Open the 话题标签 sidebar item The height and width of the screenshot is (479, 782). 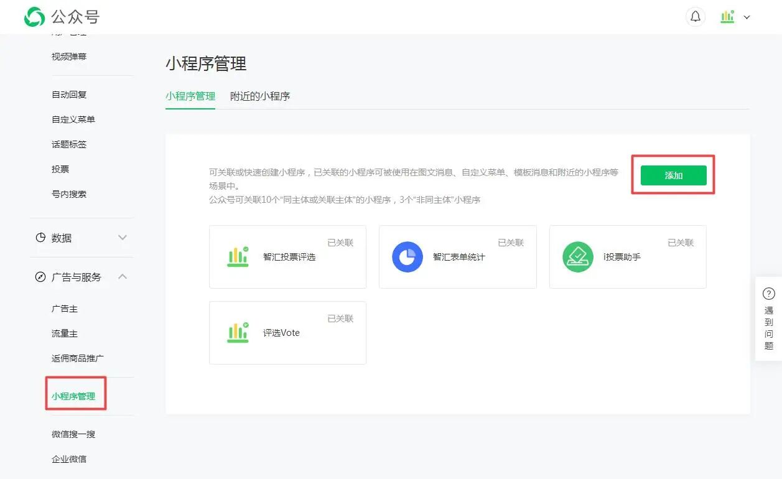point(69,144)
